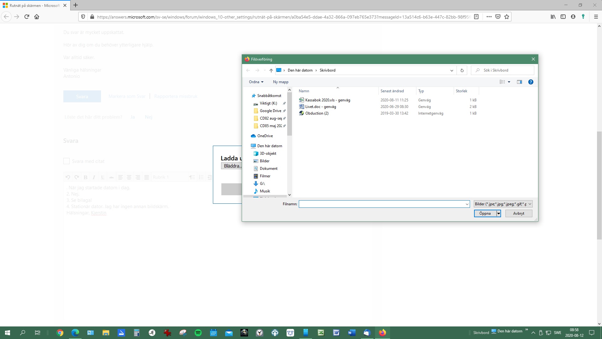Image resolution: width=602 pixels, height=339 pixels.
Task: Toggle the preview pane icon
Action: 520,82
